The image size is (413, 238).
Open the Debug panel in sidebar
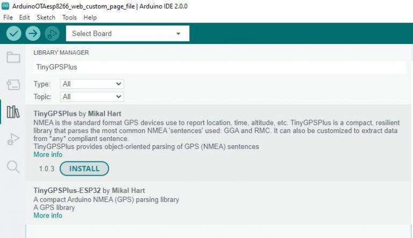click(13, 139)
